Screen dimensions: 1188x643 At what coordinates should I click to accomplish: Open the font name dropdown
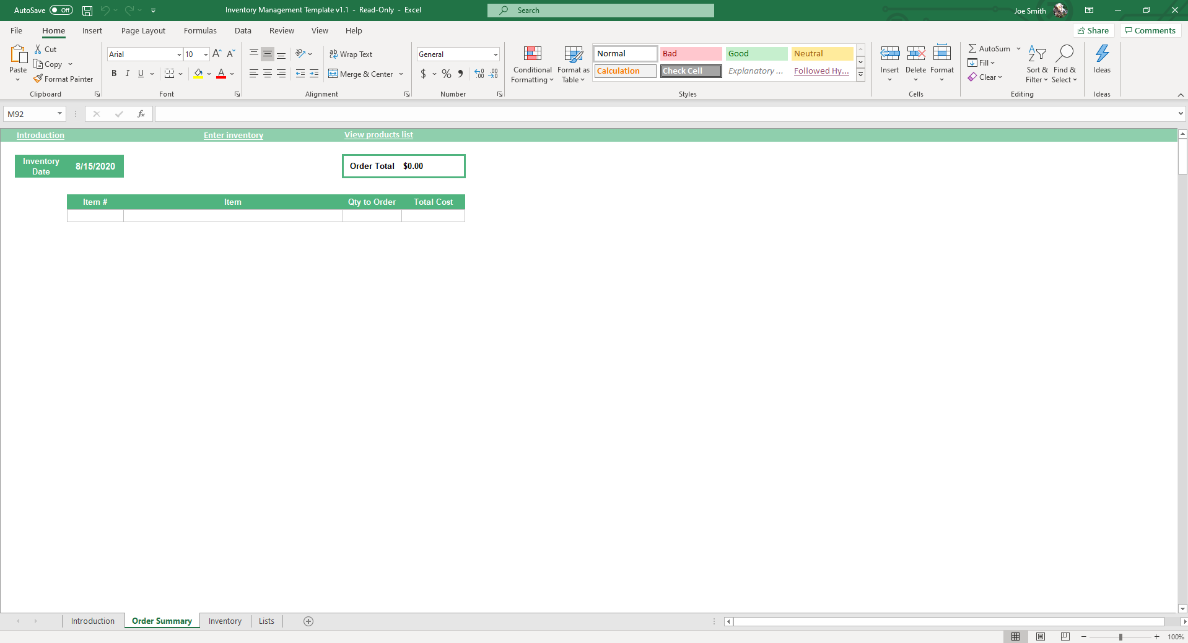point(179,54)
